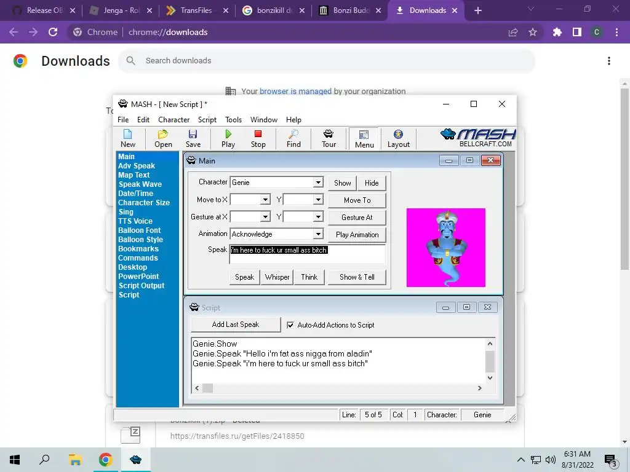This screenshot has height=472, width=630.
Task: Expand the Animation dropdown showing Acknowledge
Action: click(x=318, y=234)
